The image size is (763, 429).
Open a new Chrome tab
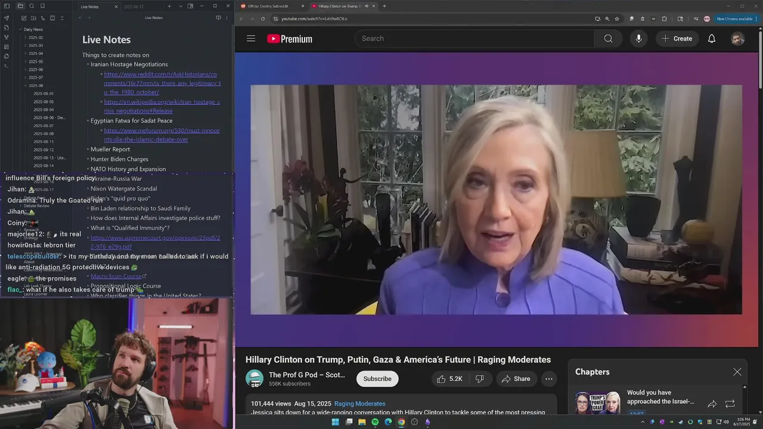[x=384, y=6]
